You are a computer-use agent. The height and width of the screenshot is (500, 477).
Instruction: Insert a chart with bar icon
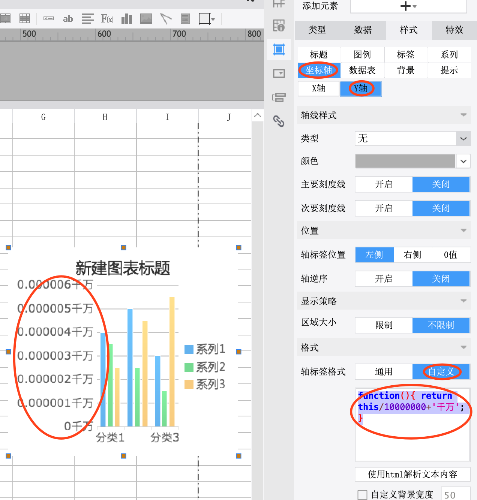(127, 18)
